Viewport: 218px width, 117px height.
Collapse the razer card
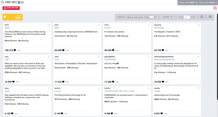point(148,25)
